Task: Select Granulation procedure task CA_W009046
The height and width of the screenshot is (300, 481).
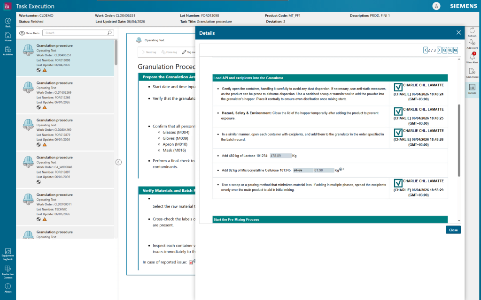Action: coord(65,170)
